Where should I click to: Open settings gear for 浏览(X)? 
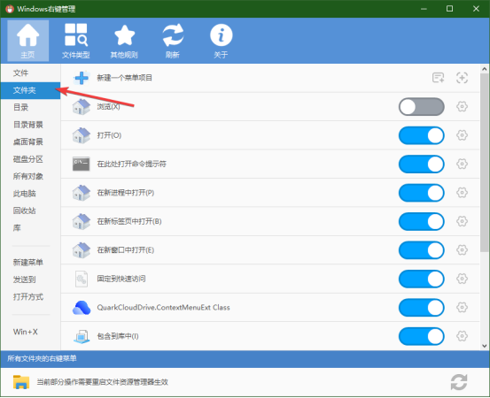point(462,107)
